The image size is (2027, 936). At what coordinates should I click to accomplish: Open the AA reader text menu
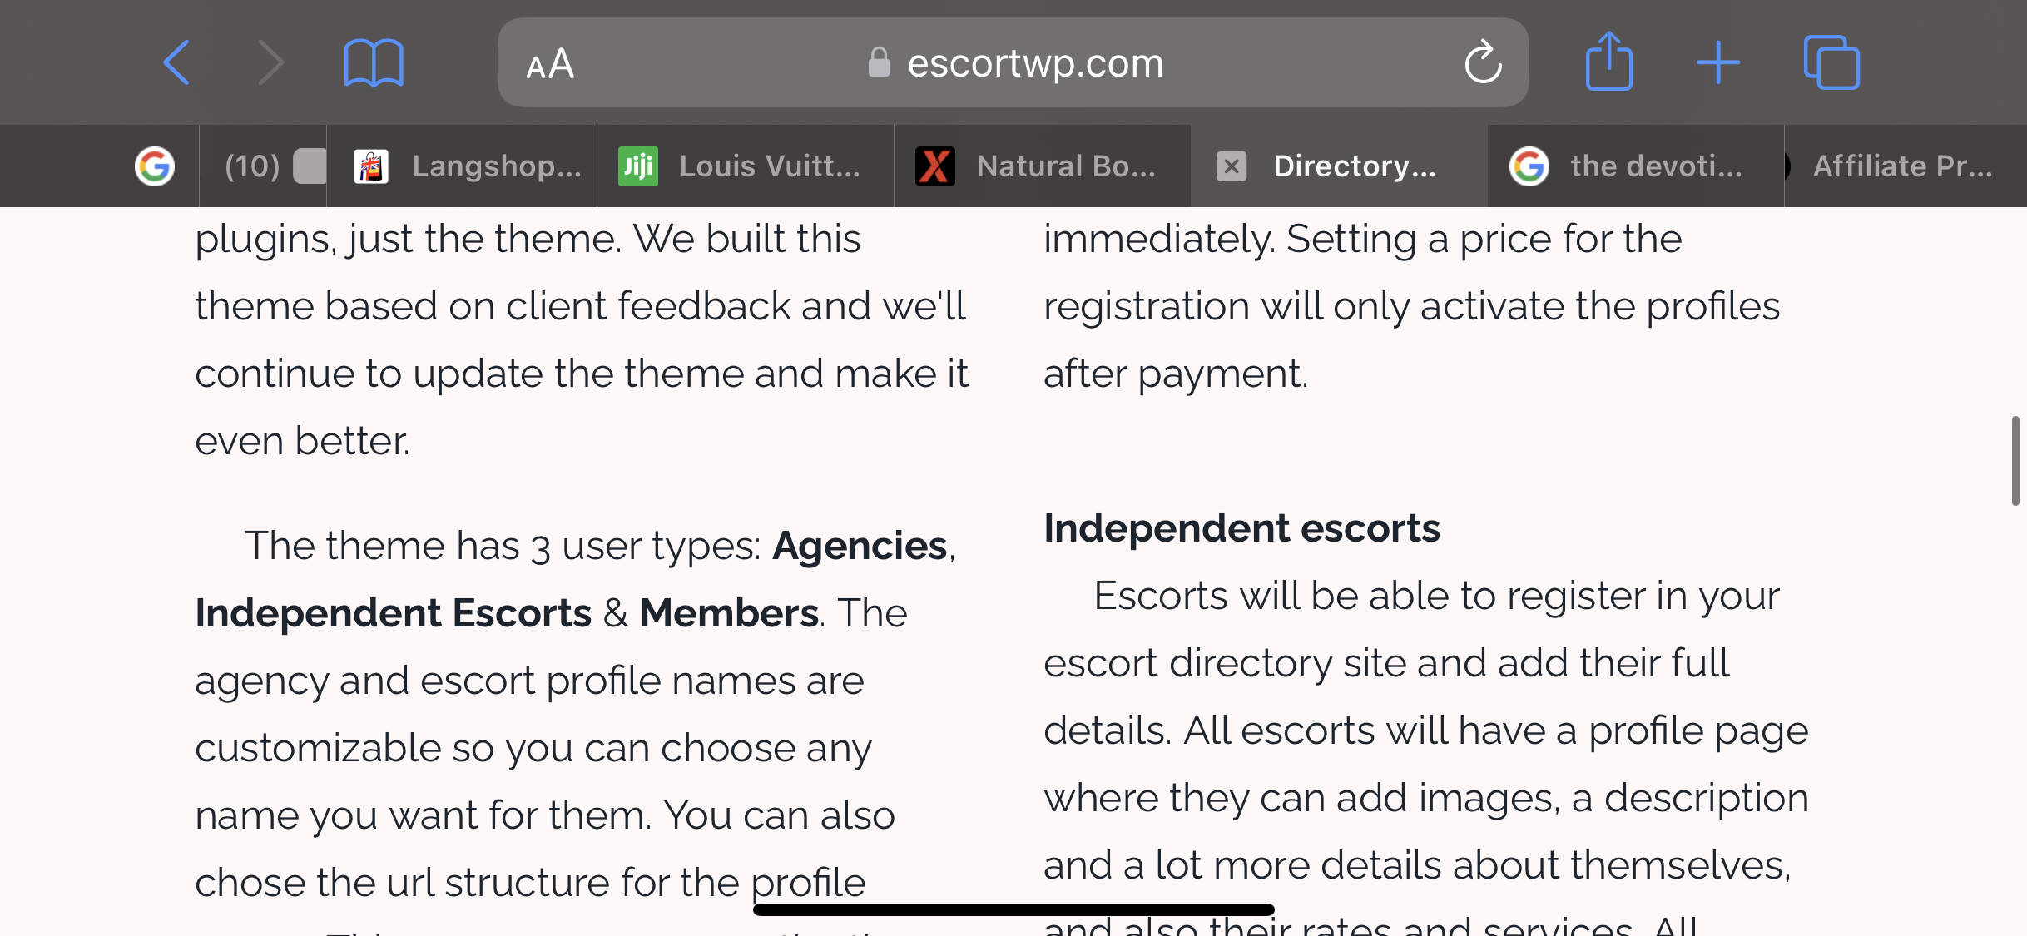[x=550, y=63]
